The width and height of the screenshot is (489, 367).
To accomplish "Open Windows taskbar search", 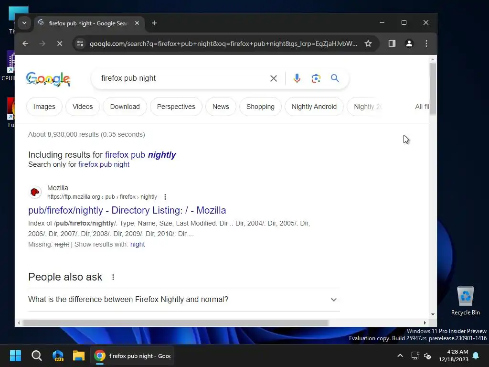I will click(37, 356).
